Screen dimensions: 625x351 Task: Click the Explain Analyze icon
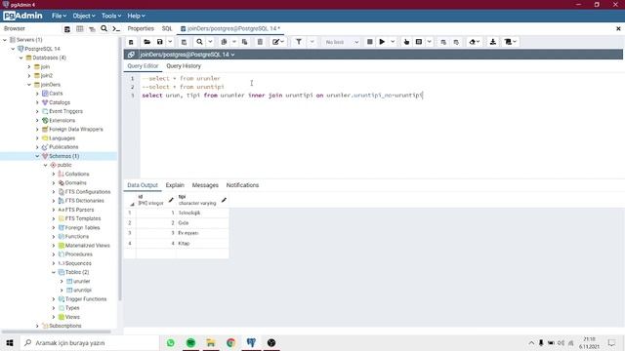(419, 42)
